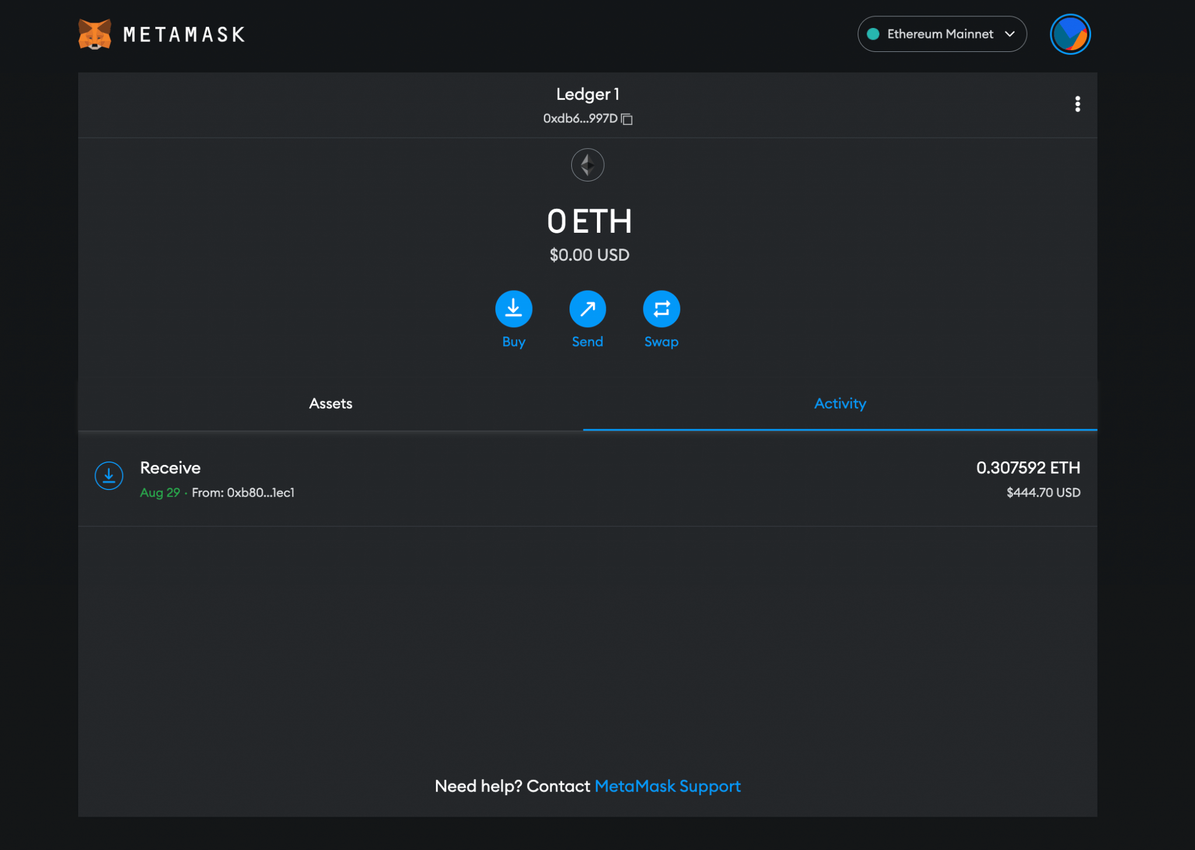1195x850 pixels.
Task: Click the receive arrow icon on the transaction
Action: pyautogui.click(x=109, y=475)
